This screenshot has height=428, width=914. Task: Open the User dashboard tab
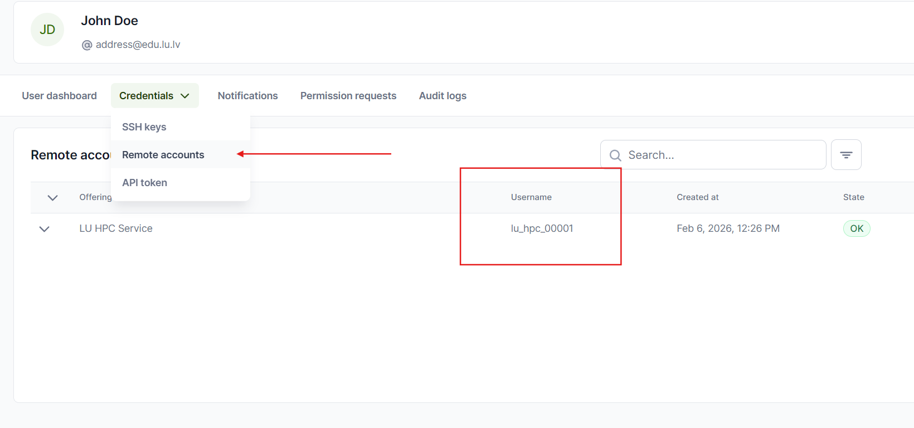pos(59,96)
